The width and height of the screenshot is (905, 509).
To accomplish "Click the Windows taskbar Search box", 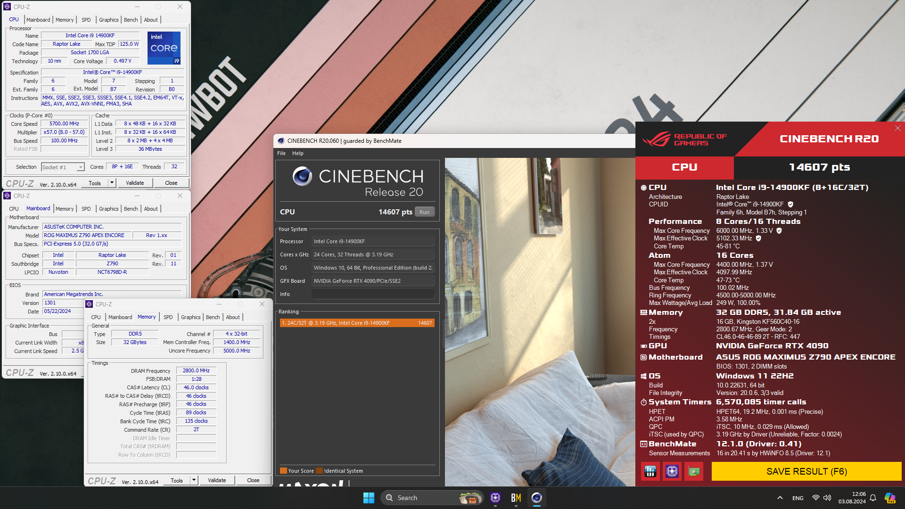I will coord(432,498).
